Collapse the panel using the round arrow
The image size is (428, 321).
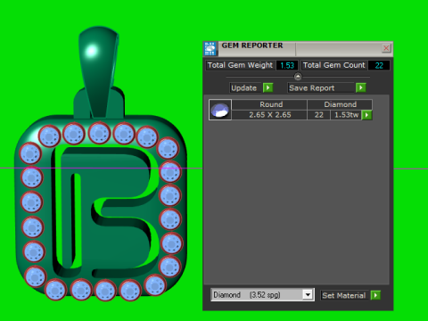(298, 77)
